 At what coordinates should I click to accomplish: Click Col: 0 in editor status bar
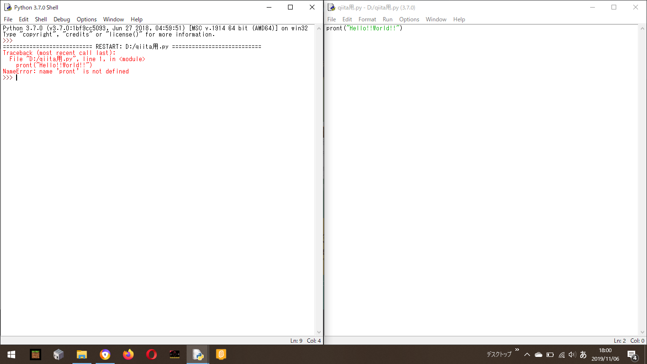click(x=637, y=341)
